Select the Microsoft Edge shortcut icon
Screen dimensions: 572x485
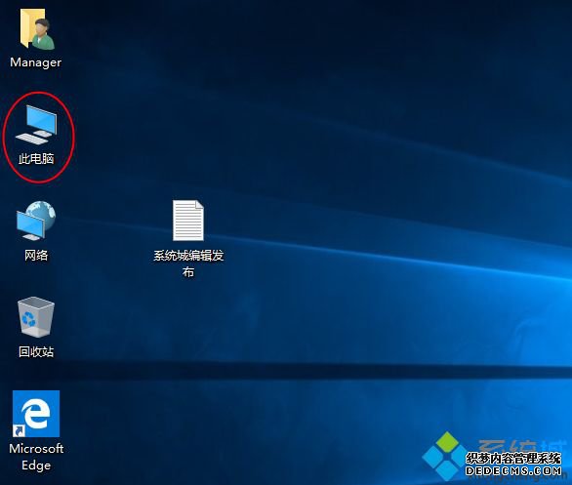36,414
